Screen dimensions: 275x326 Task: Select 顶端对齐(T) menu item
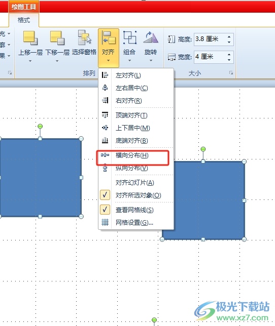click(136, 115)
